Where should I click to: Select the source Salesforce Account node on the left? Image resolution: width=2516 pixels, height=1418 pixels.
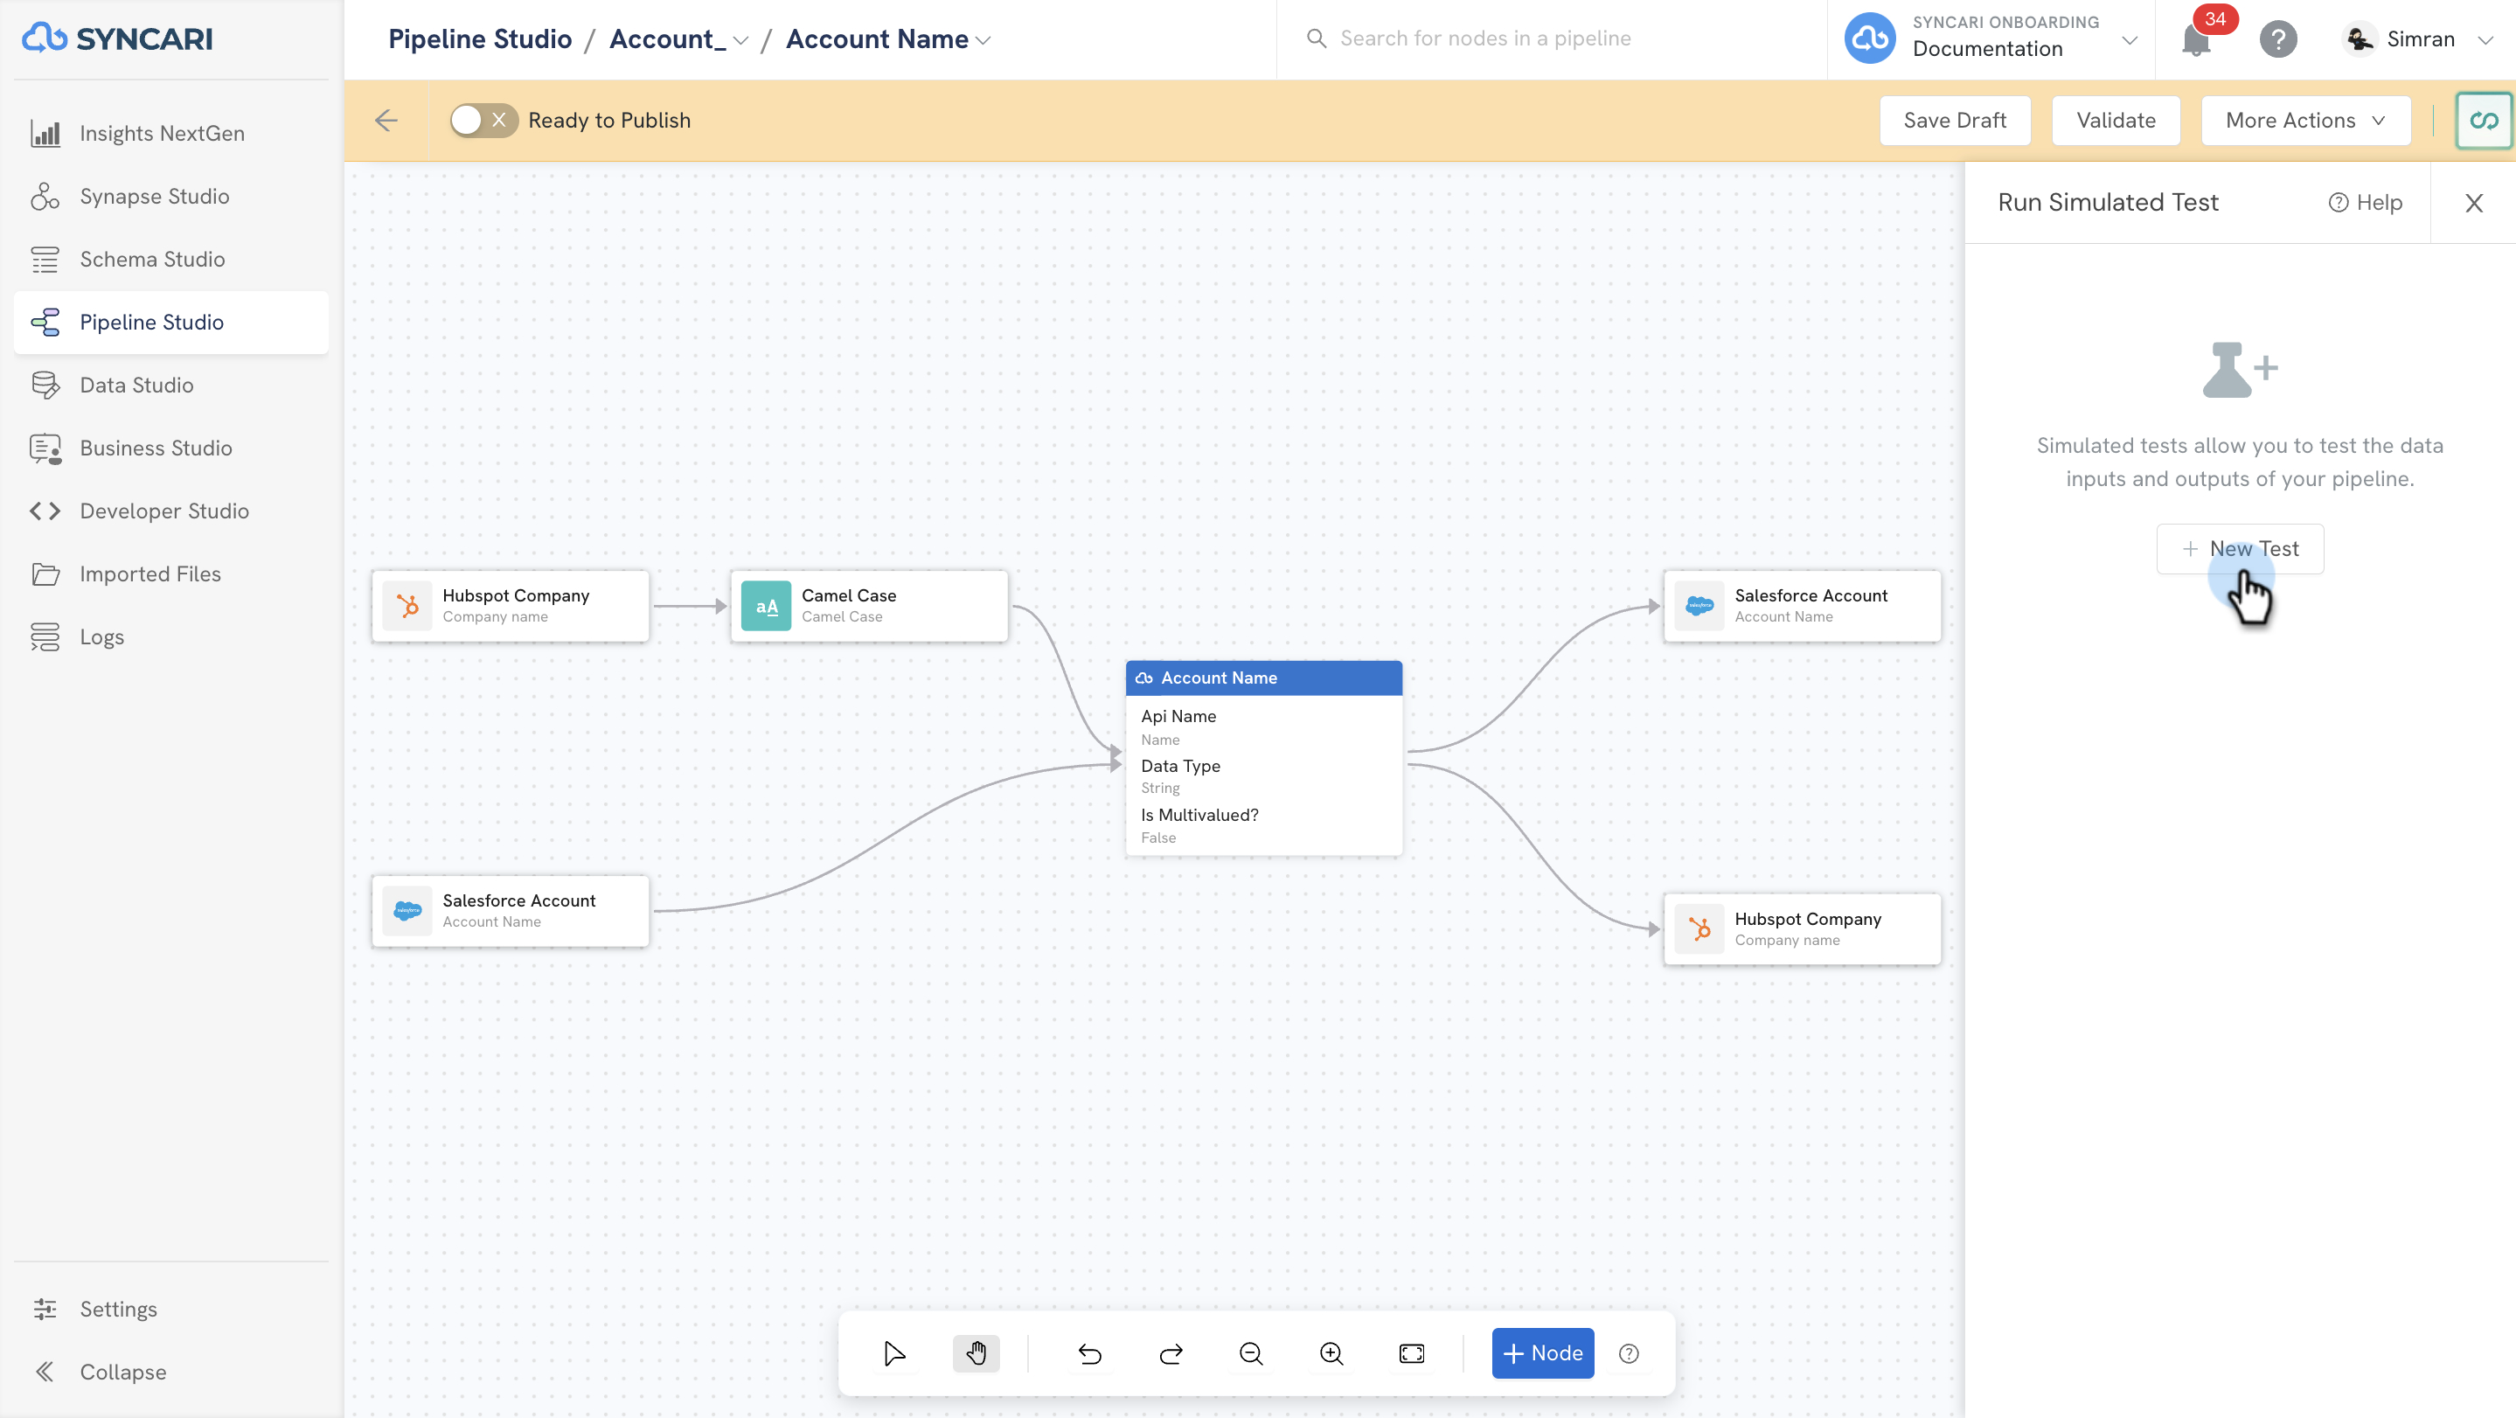click(x=510, y=911)
